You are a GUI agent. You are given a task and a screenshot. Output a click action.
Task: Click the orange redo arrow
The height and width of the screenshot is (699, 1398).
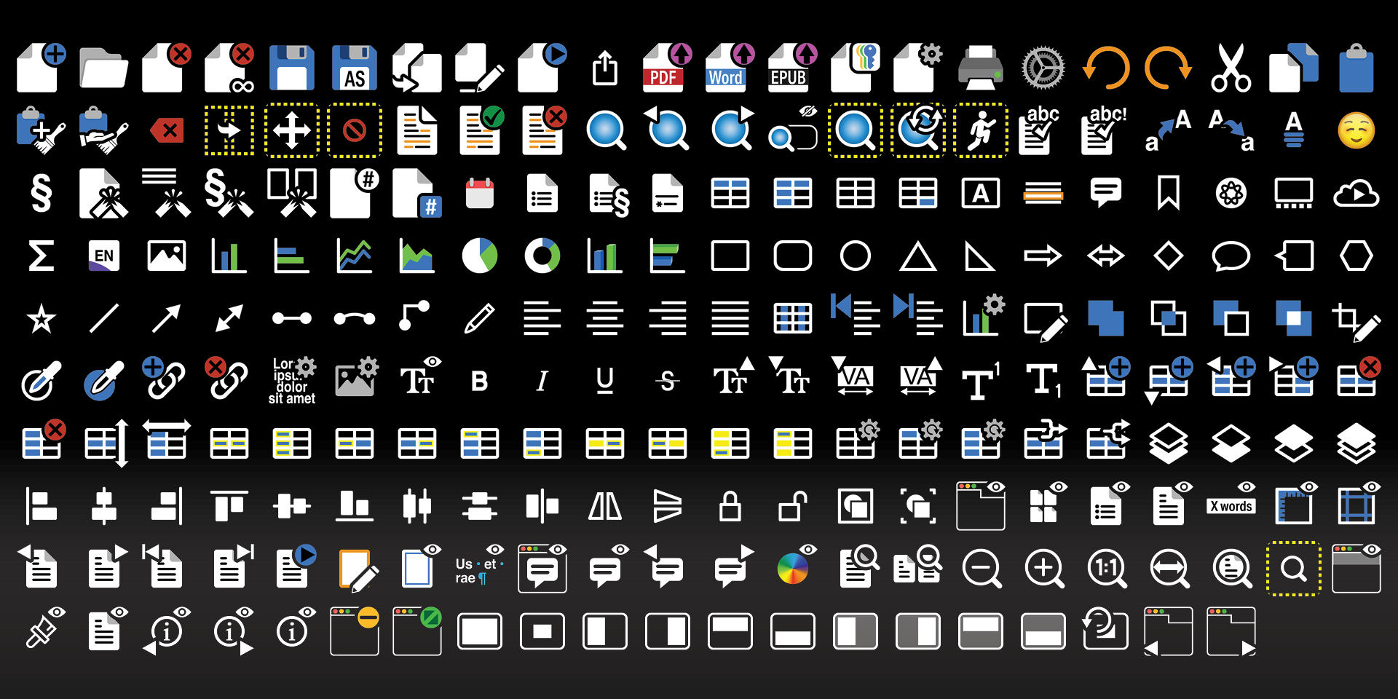[x=1169, y=68]
